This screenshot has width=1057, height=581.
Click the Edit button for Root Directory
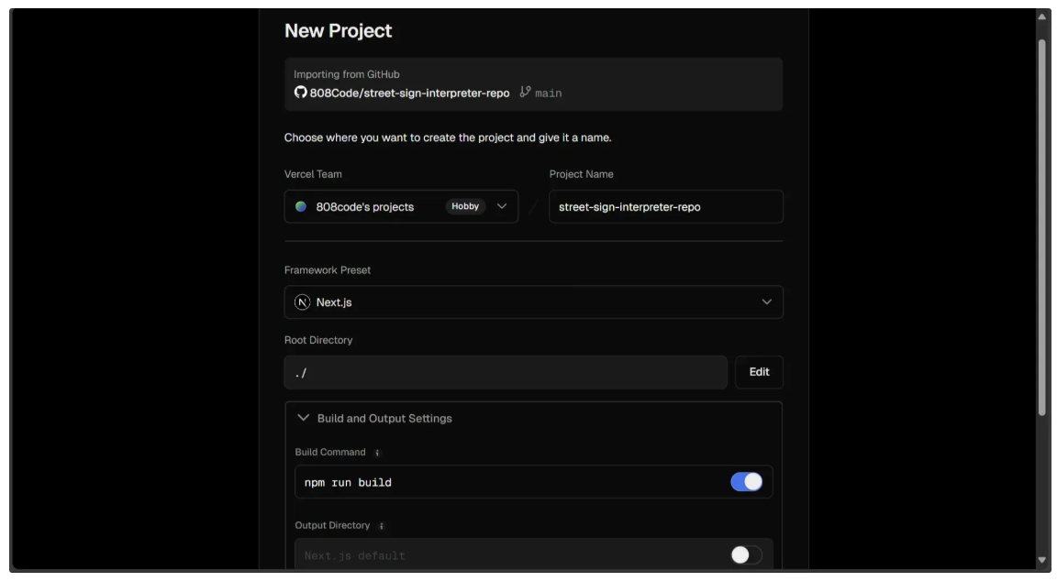759,372
